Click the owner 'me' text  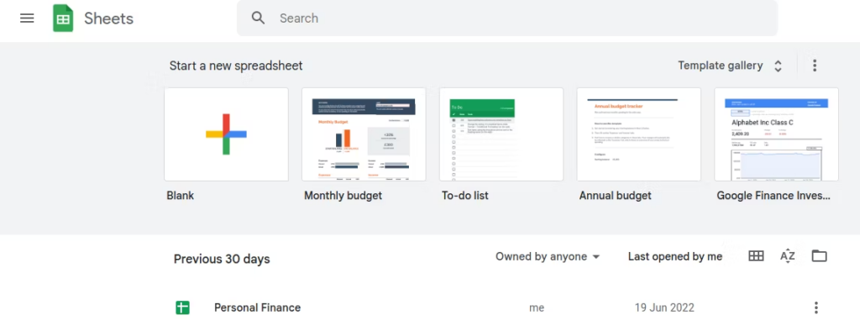(537, 308)
